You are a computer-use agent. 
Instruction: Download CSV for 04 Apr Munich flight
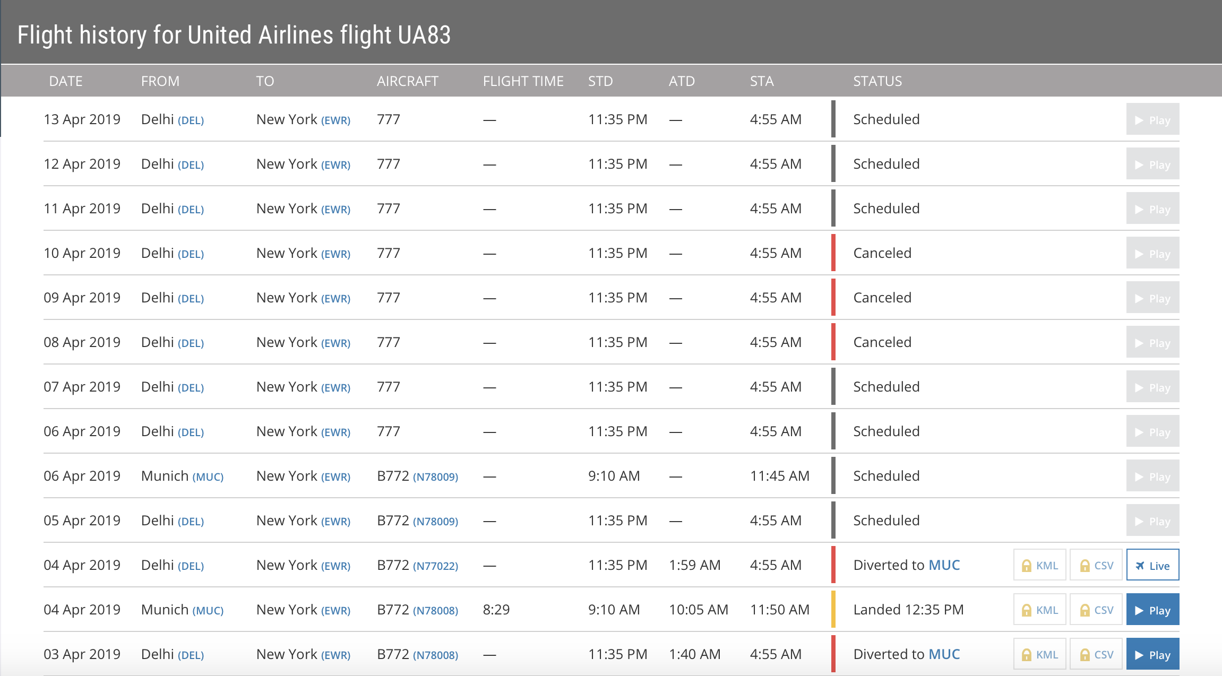1096,610
